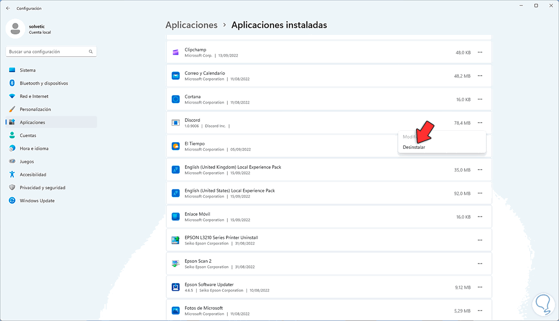The image size is (559, 321).
Task: Open options for English (United States) pack
Action: click(x=480, y=193)
